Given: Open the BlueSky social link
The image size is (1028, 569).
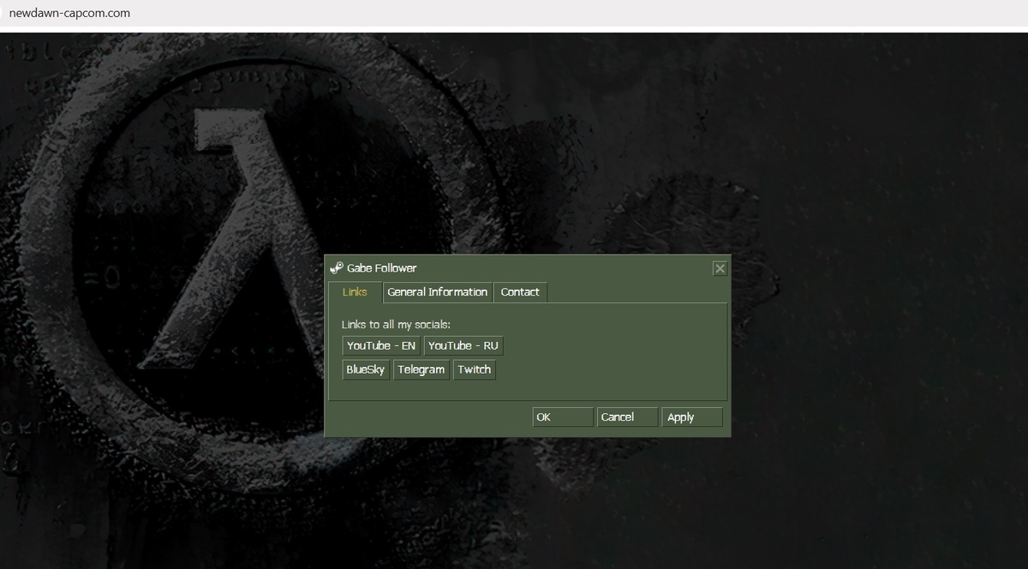Looking at the screenshot, I should pyautogui.click(x=366, y=370).
